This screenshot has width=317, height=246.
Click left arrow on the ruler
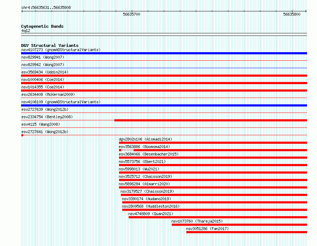tap(22, 11)
